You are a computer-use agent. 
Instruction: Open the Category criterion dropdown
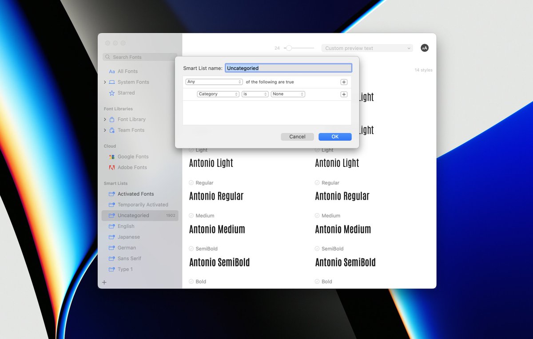218,94
